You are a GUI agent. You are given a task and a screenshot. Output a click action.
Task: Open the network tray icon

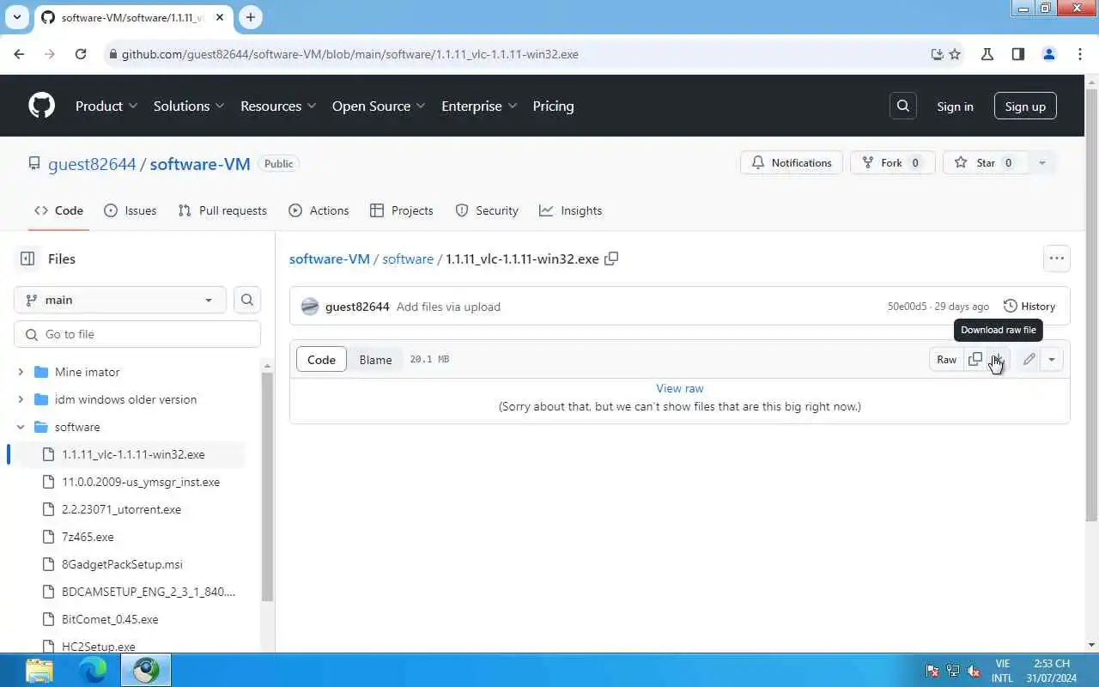(952, 671)
